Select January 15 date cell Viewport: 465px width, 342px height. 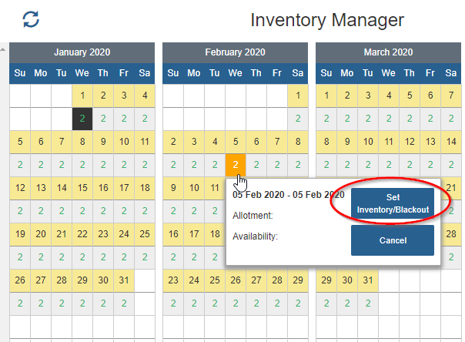point(82,188)
